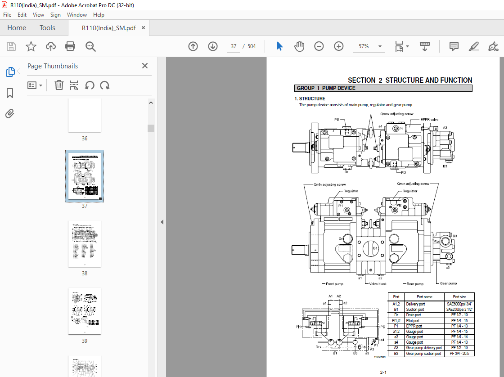
Task: Switch to the Home tab
Action: [x=17, y=27]
